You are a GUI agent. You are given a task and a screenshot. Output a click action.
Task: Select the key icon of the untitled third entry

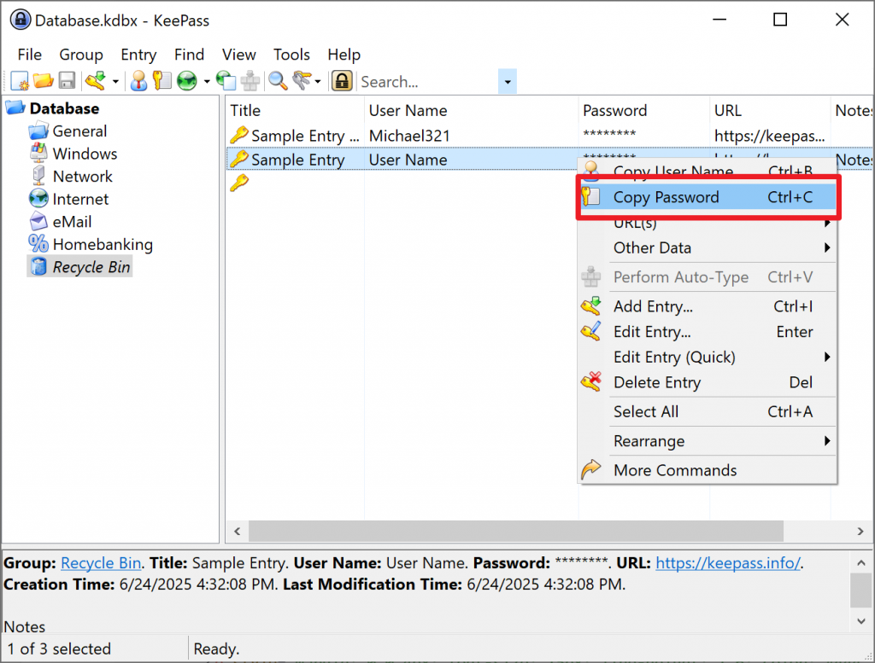click(x=239, y=183)
